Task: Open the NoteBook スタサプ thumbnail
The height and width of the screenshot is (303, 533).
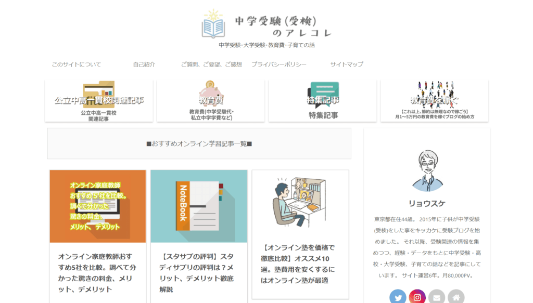Action: click(199, 206)
